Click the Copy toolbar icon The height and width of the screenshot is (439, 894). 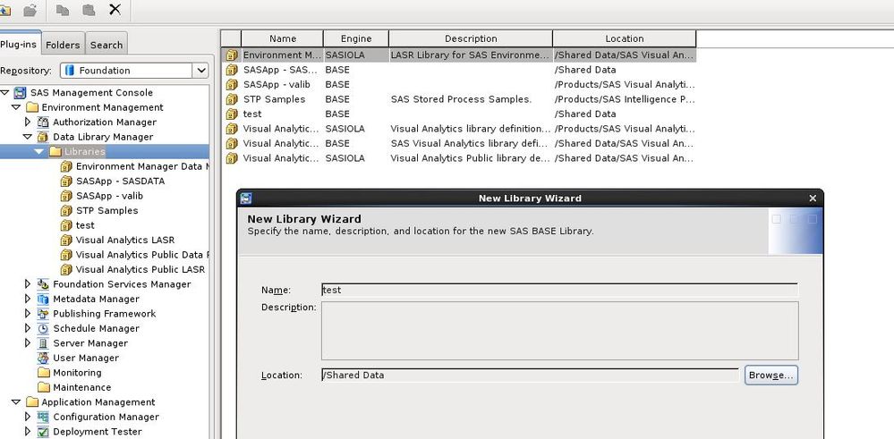tap(63, 10)
